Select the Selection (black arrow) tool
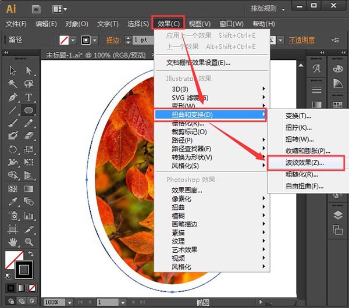Image resolution: width=349 pixels, height=308 pixels. pyautogui.click(x=13, y=70)
